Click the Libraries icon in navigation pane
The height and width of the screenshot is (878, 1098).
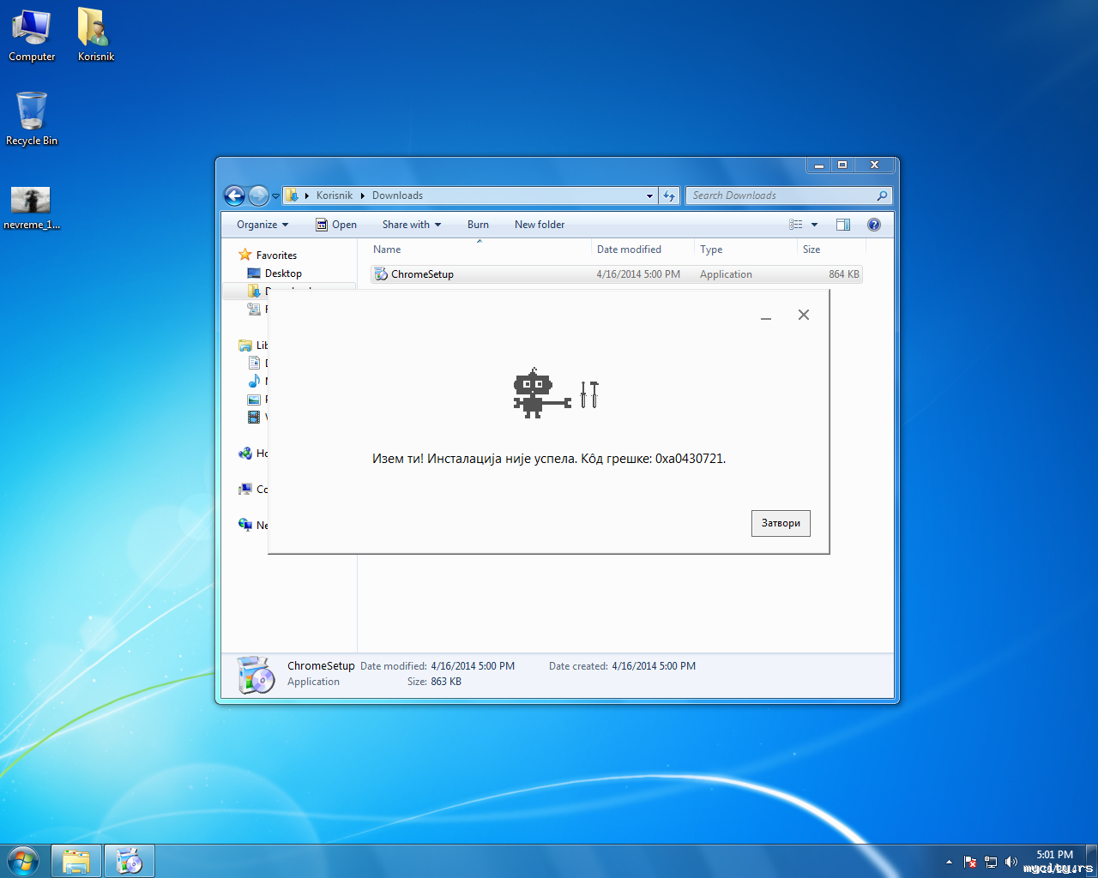(x=245, y=346)
